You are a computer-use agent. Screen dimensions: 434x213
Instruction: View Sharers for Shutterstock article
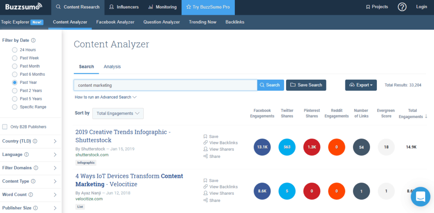(219, 149)
